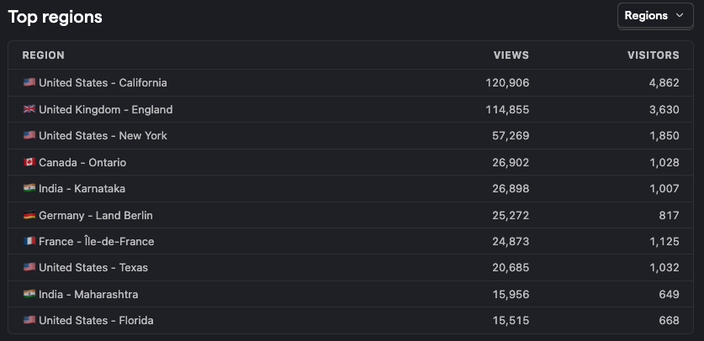Image resolution: width=704 pixels, height=341 pixels.
Task: Open the France - Île-de-France entry
Action: pos(351,242)
